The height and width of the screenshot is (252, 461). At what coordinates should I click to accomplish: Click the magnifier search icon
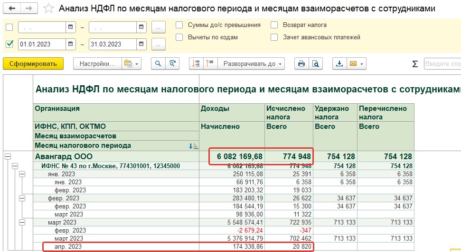click(x=158, y=63)
